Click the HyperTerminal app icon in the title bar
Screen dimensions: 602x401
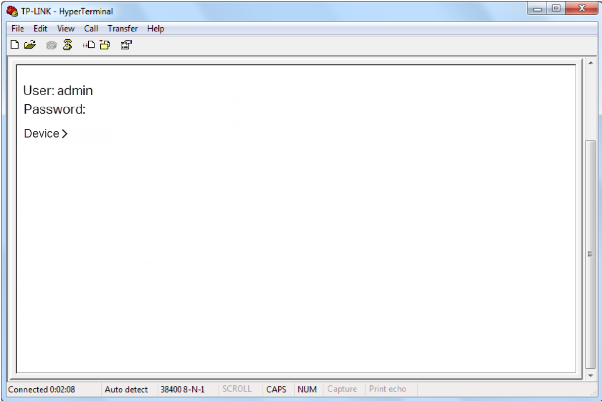point(12,11)
